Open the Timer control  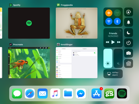(x=128, y=43)
